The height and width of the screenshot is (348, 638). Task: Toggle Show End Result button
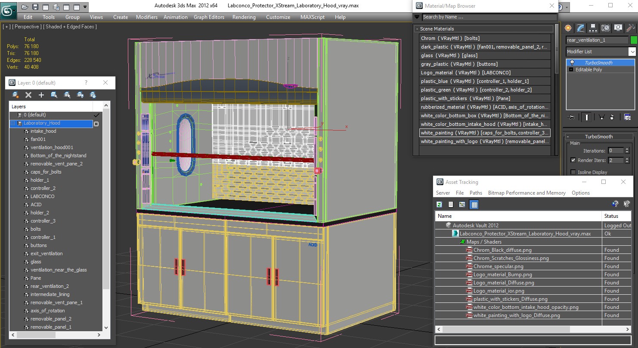(586, 117)
